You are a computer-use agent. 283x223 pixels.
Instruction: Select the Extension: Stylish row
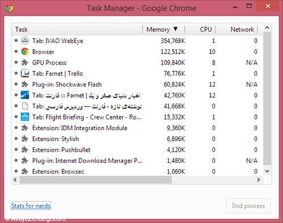pyautogui.click(x=137, y=139)
